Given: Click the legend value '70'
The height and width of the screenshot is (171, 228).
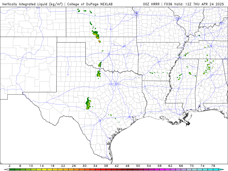Looking at the screenshot, I should coord(192,166).
